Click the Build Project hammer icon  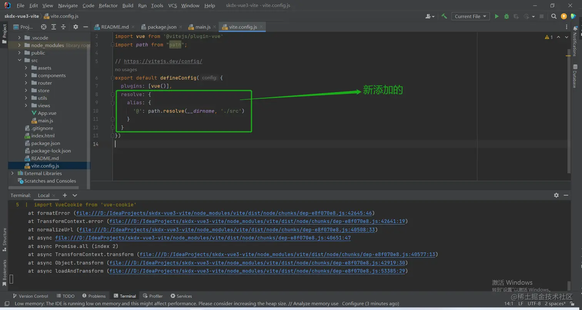coord(444,16)
